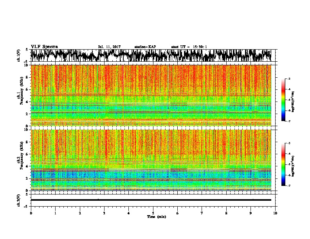Click the "4" kHz tick on ch.1 frequency axis

tap(27, 102)
